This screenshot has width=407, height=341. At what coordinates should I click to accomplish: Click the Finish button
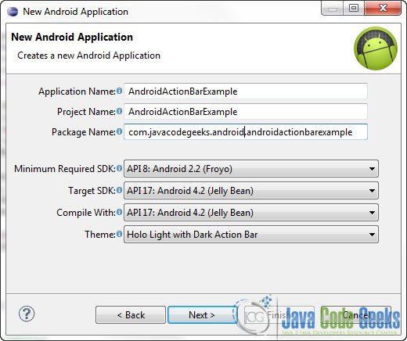279,315
